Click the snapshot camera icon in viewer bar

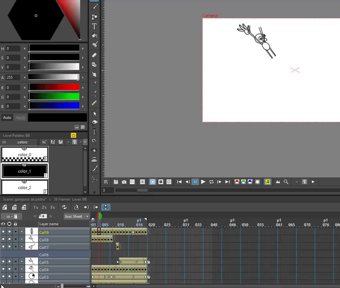(x=124, y=182)
